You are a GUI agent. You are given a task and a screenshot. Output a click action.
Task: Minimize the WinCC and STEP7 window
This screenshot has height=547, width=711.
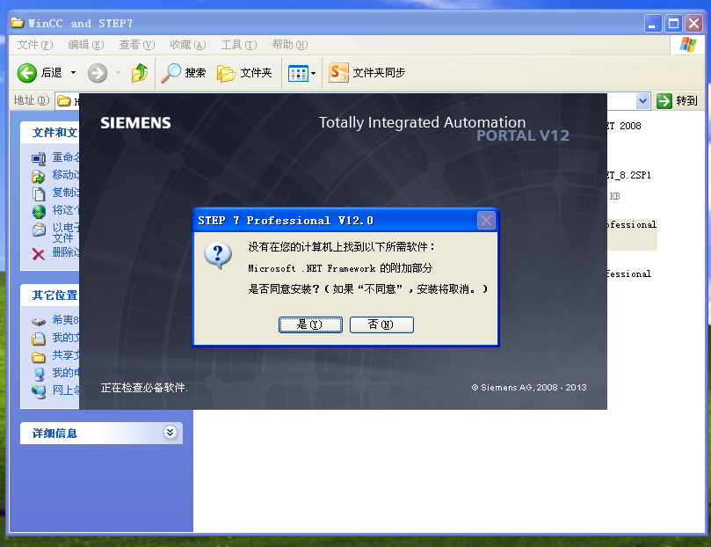(x=652, y=23)
